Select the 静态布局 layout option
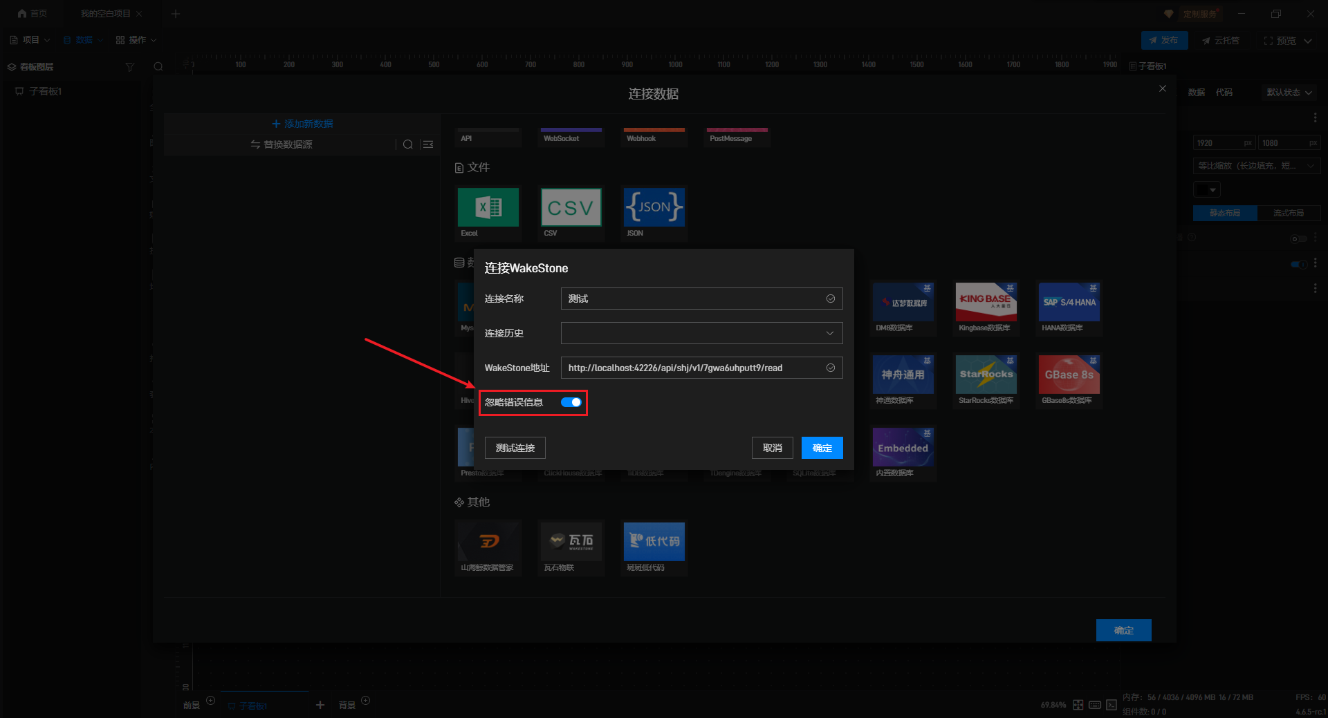 [1225, 213]
